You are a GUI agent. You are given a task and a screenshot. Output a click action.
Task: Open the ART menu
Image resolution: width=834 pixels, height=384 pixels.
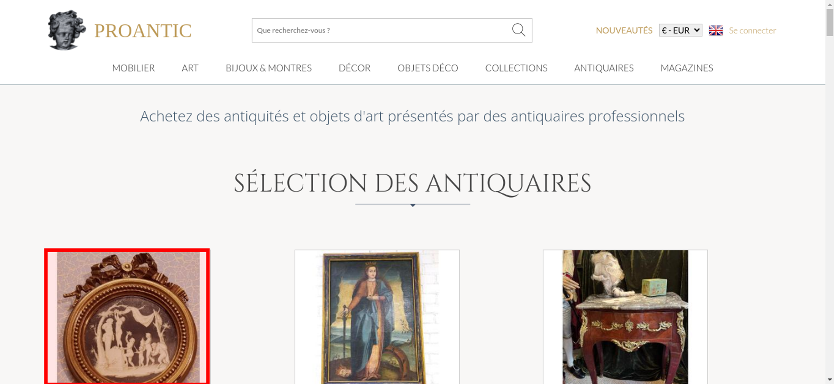190,68
